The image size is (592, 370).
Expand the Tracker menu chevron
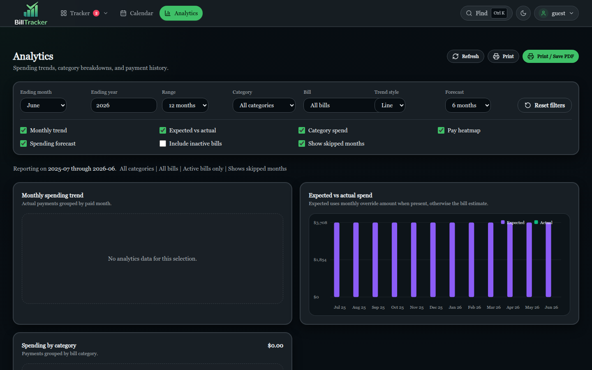(x=106, y=13)
